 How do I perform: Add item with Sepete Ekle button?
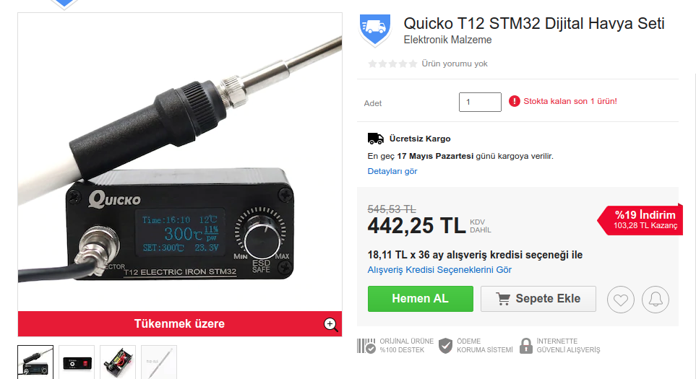tap(538, 299)
